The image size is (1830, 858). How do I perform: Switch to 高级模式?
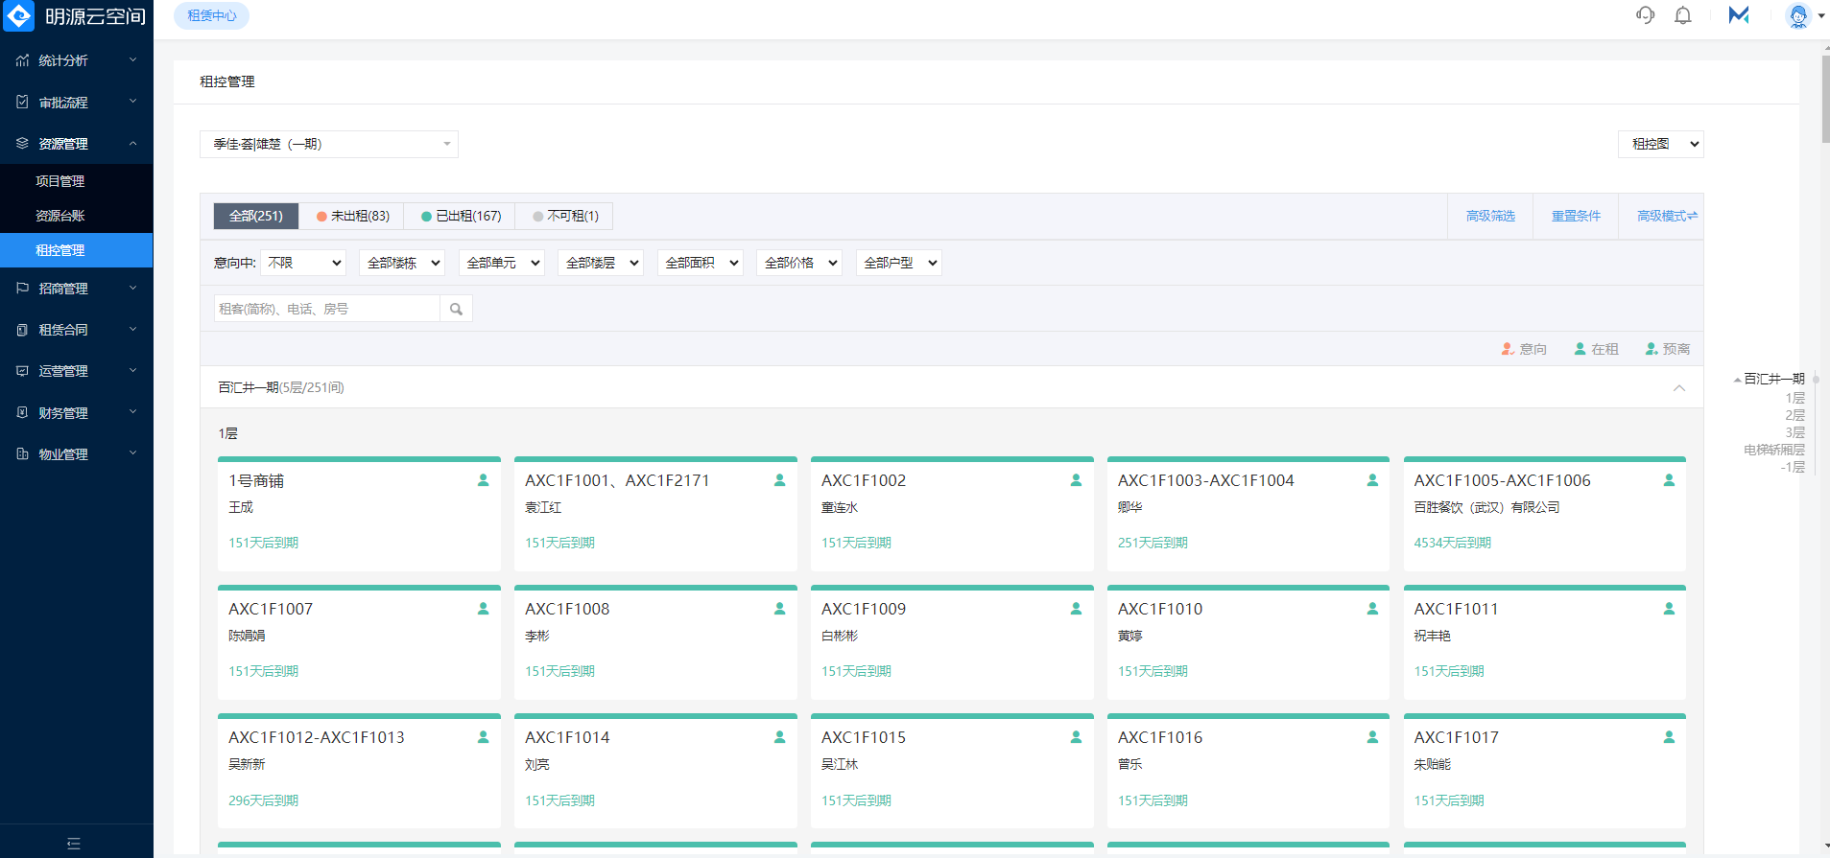(x=1667, y=216)
